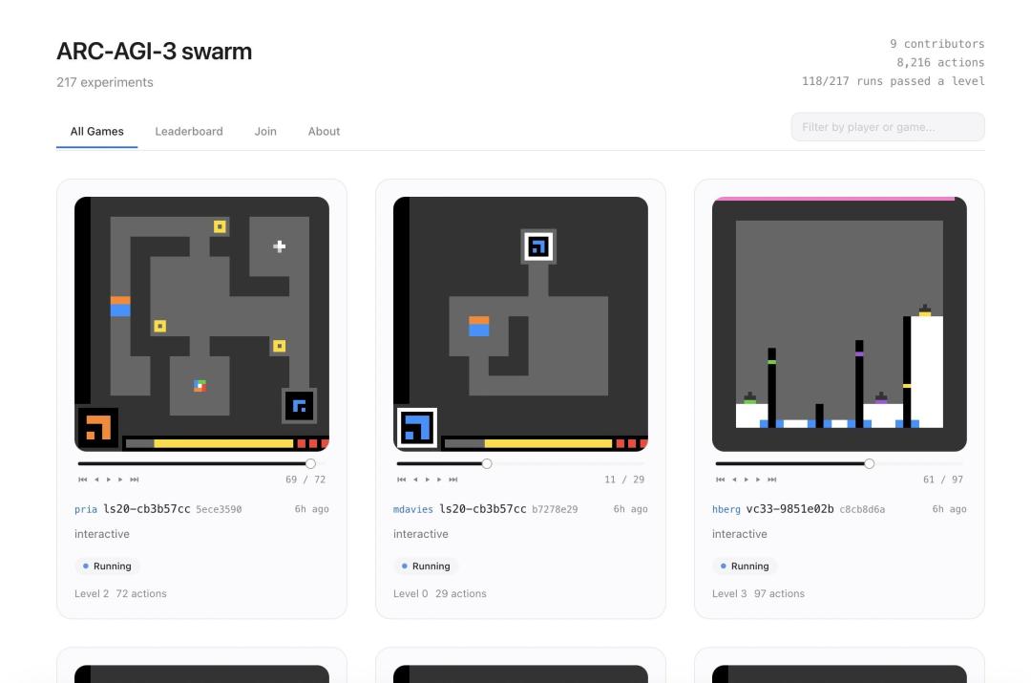Click the frame slider handle on mdavies' card

point(487,463)
